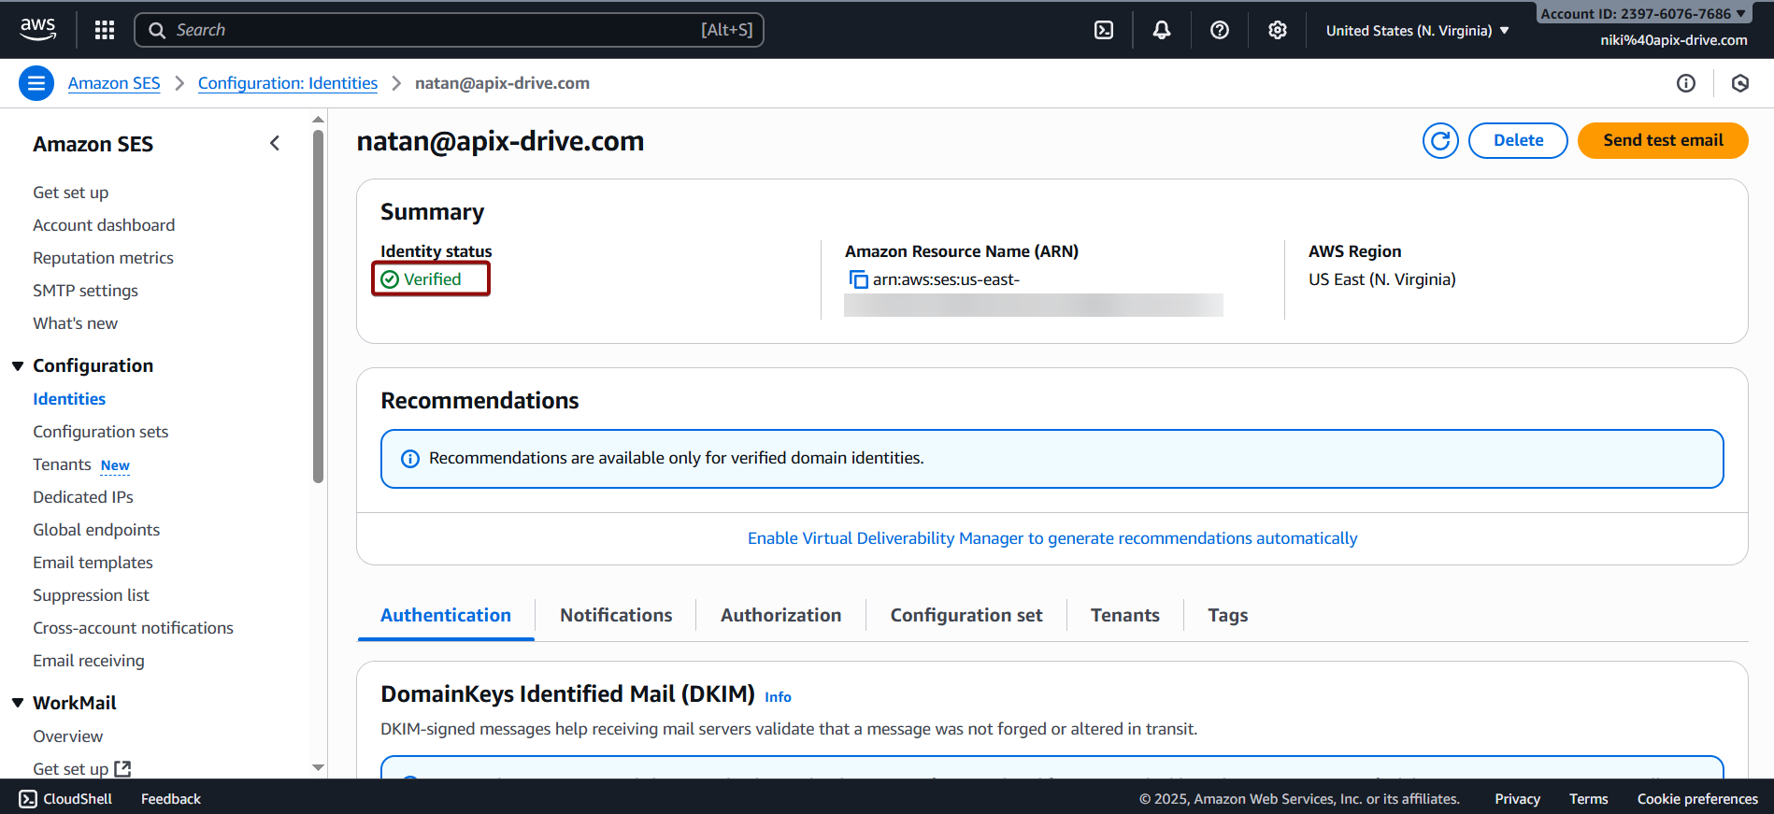This screenshot has width=1774, height=814.
Task: Collapse the Amazon SES sidebar panel
Action: (275, 143)
